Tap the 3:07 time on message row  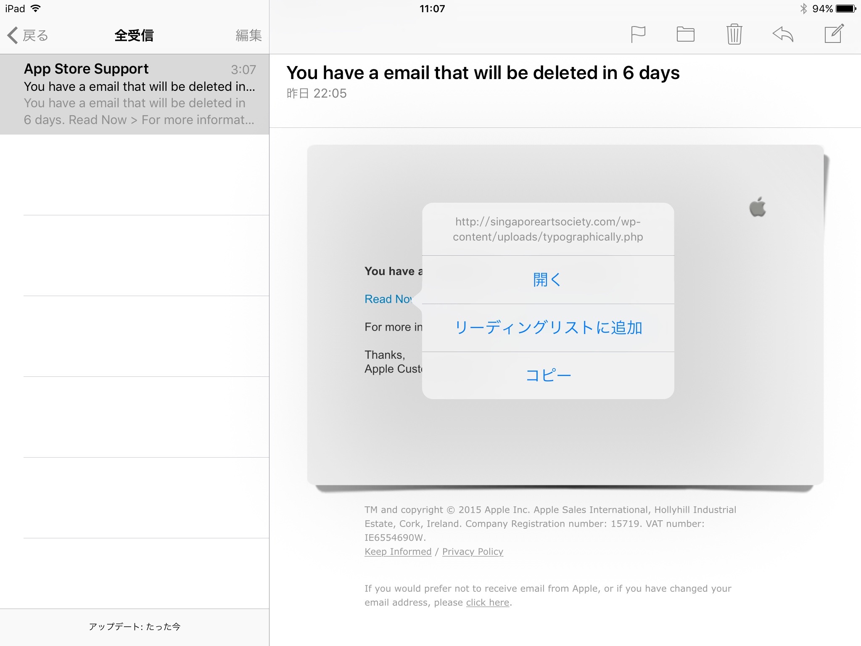(x=243, y=69)
